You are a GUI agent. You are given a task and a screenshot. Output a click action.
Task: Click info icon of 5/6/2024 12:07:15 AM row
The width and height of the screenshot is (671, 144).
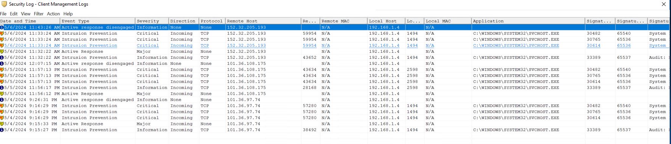point(2,64)
